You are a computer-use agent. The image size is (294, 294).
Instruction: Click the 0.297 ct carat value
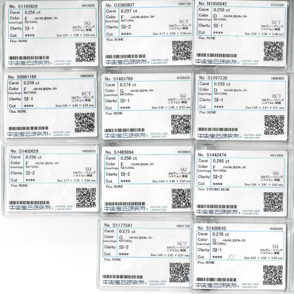[129, 11]
